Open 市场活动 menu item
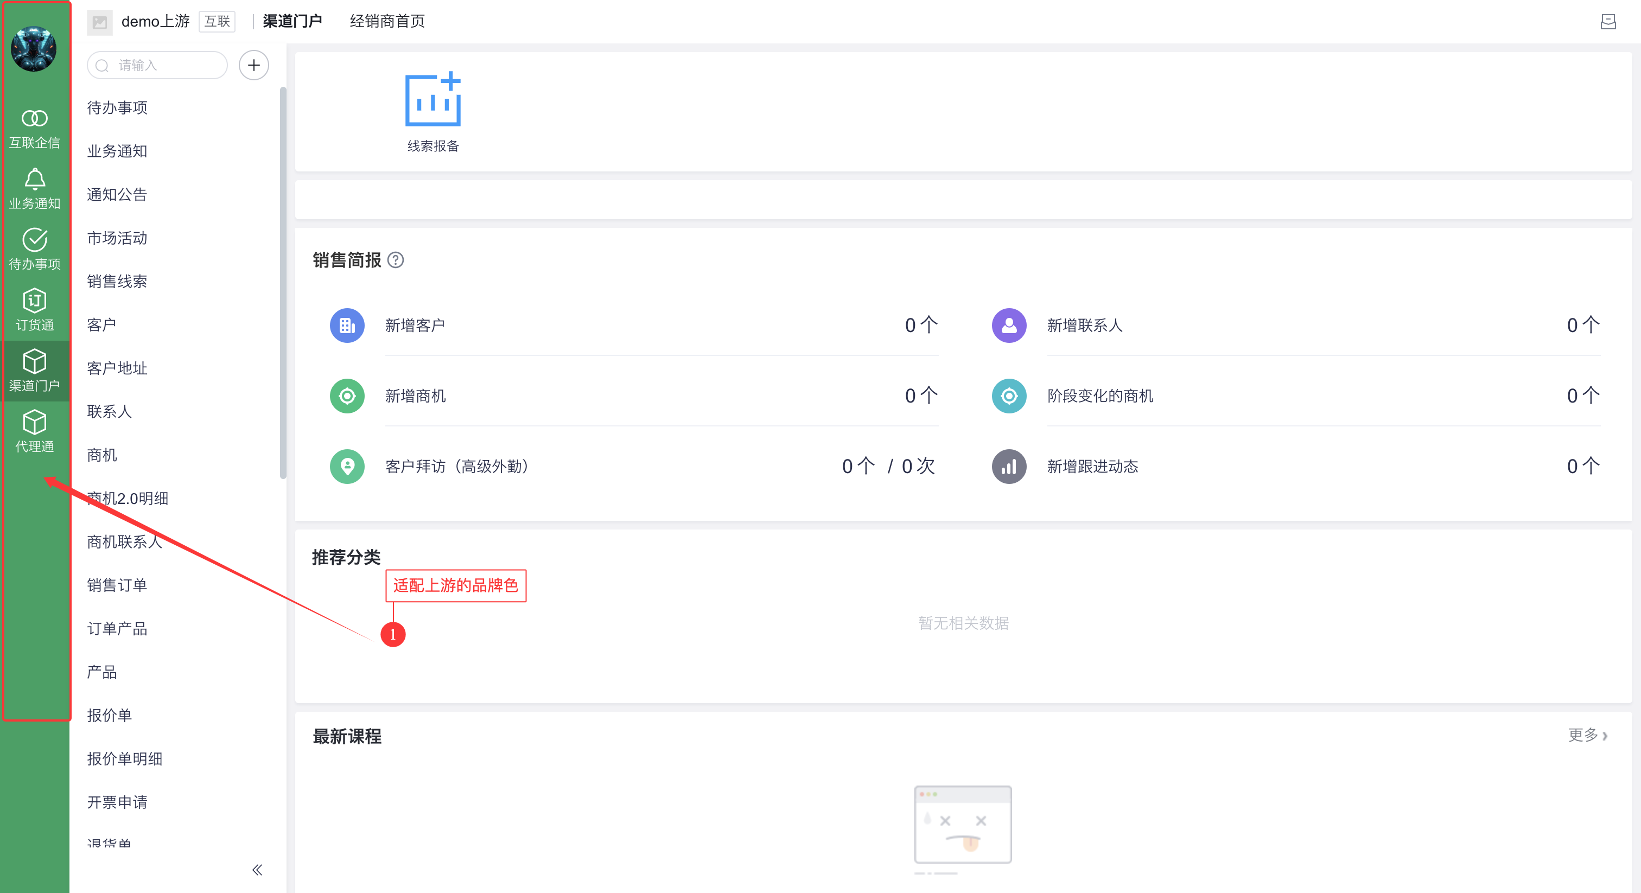 coord(117,238)
